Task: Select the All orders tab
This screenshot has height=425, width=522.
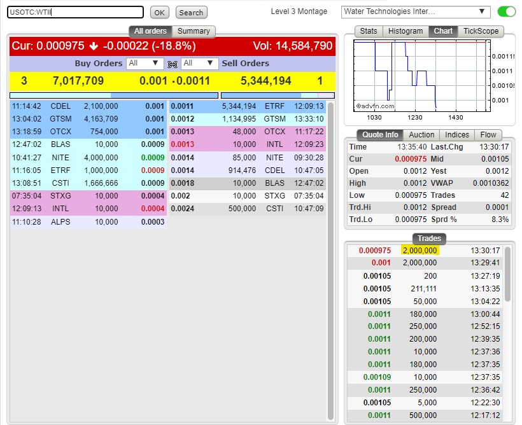Action: pos(150,31)
